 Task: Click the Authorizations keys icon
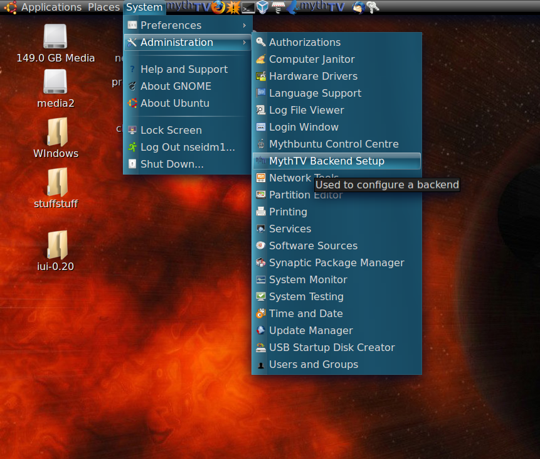(x=261, y=42)
